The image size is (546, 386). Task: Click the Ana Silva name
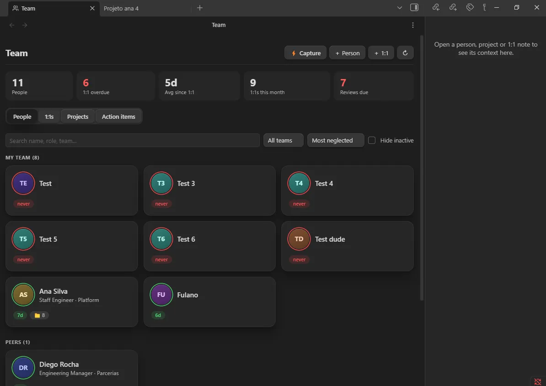54,291
